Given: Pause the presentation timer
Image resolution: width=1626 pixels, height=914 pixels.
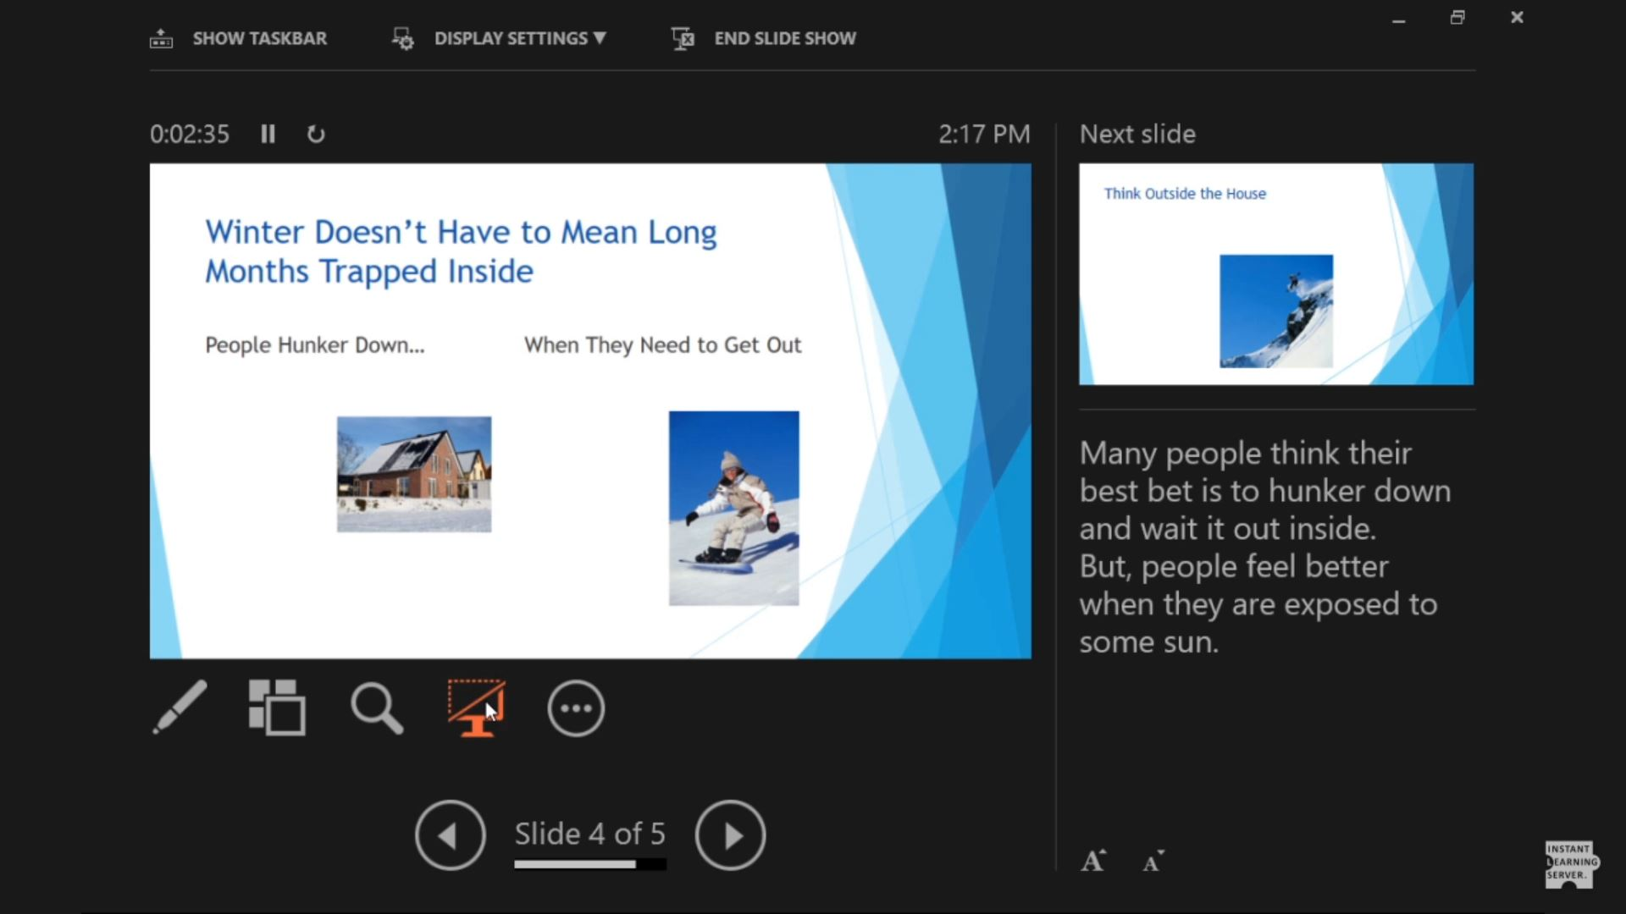Looking at the screenshot, I should (x=268, y=134).
